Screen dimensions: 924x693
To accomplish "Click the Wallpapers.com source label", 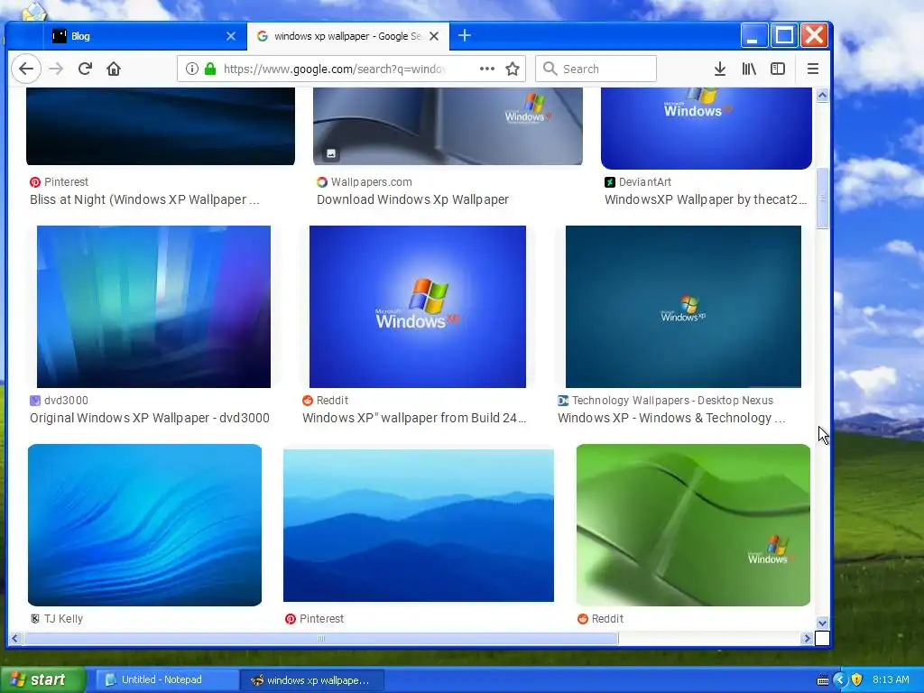I will [371, 182].
